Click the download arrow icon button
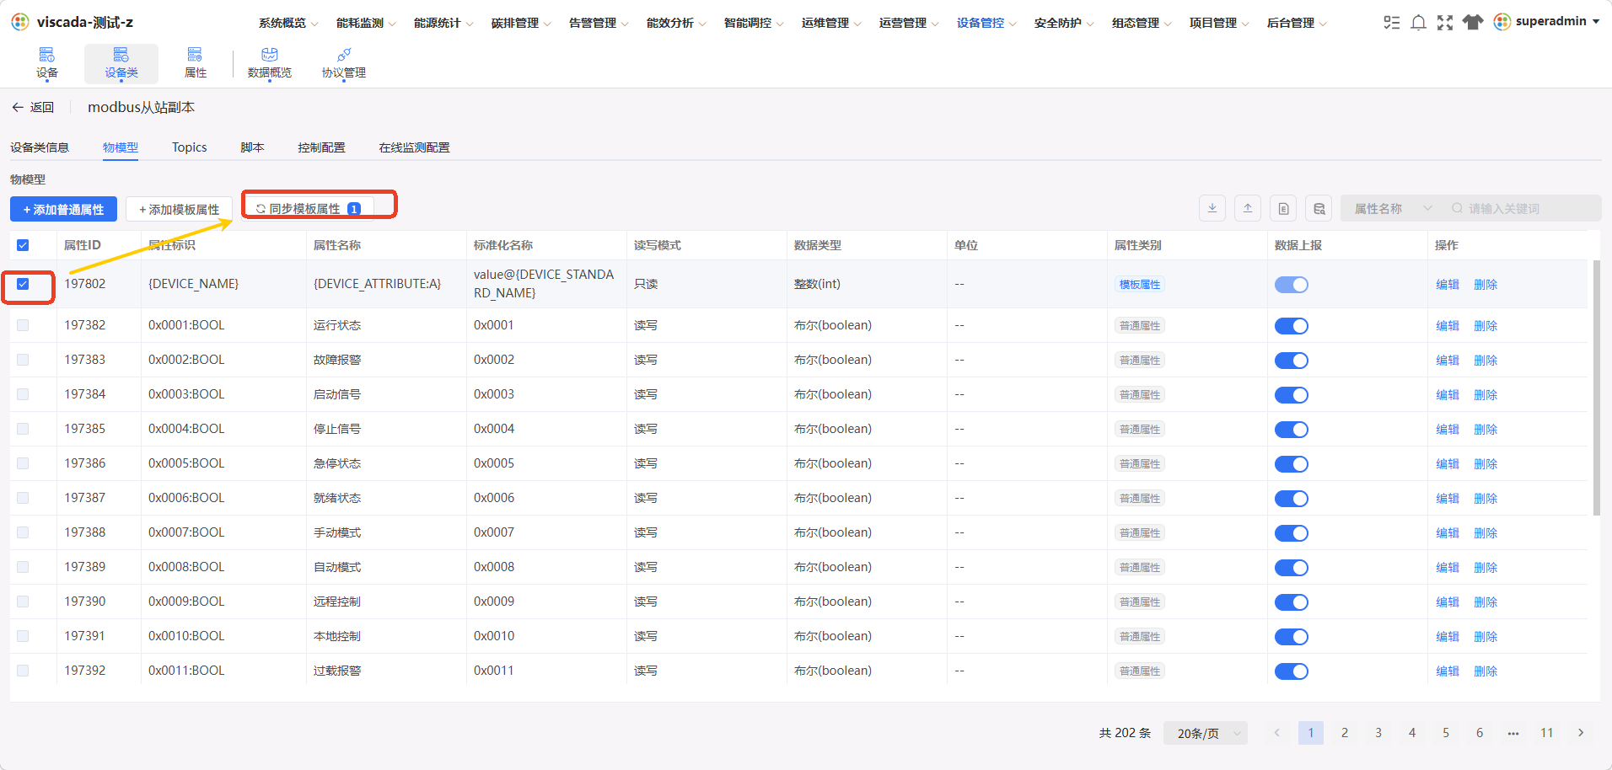Viewport: 1612px width, 770px height. click(x=1212, y=209)
